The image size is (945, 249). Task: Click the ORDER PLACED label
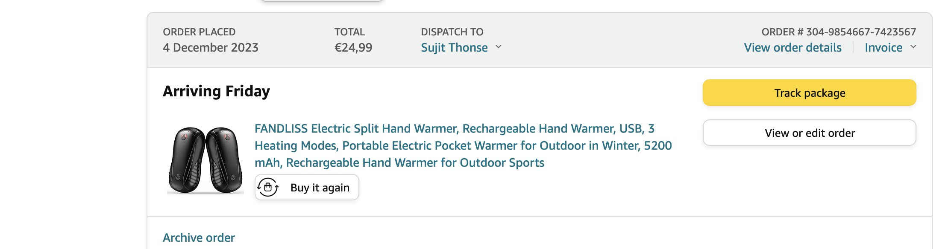(199, 32)
